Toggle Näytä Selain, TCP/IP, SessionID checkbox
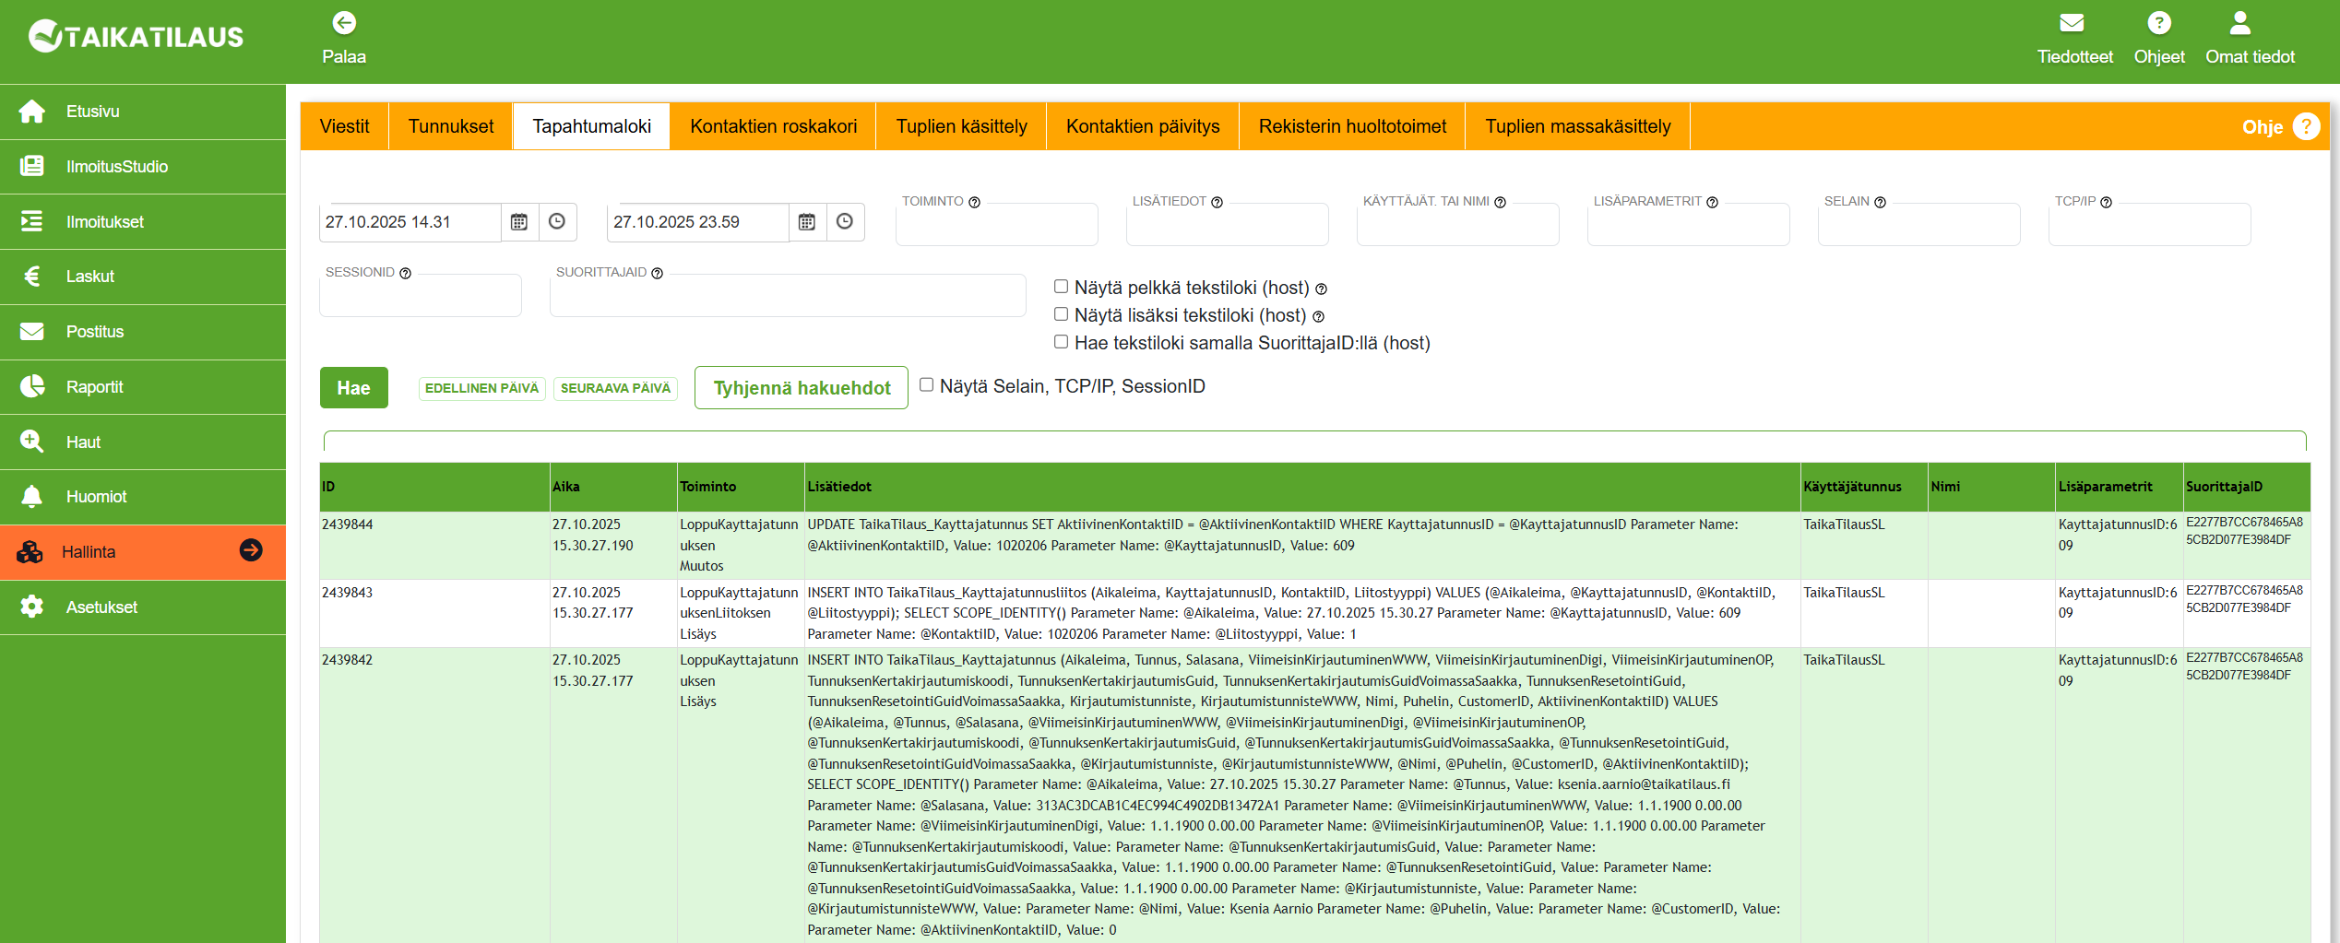The image size is (2340, 943). point(926,385)
